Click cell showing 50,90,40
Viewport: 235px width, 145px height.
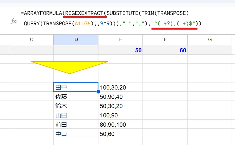(120, 97)
